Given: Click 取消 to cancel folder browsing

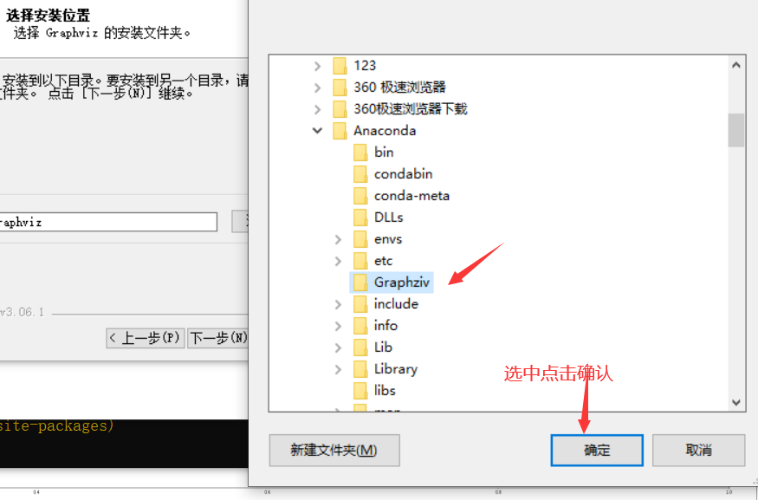Looking at the screenshot, I should (x=698, y=451).
